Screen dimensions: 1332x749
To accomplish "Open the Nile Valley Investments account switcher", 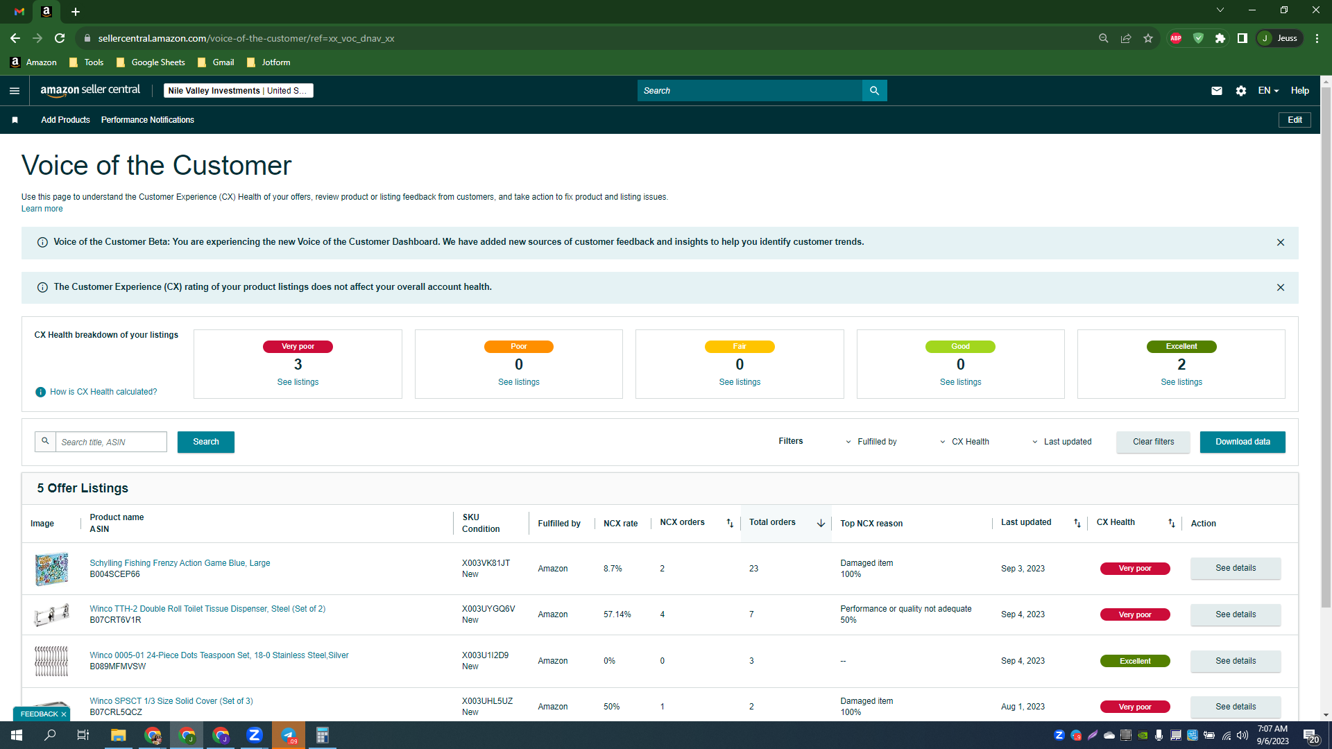I will click(239, 91).
